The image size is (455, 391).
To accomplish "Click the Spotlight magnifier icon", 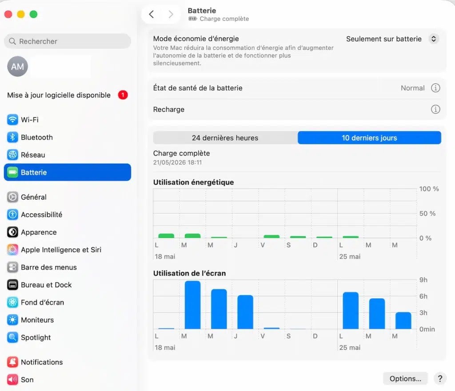I will coord(12,337).
